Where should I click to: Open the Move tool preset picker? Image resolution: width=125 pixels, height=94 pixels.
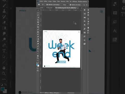tap(43, 4)
